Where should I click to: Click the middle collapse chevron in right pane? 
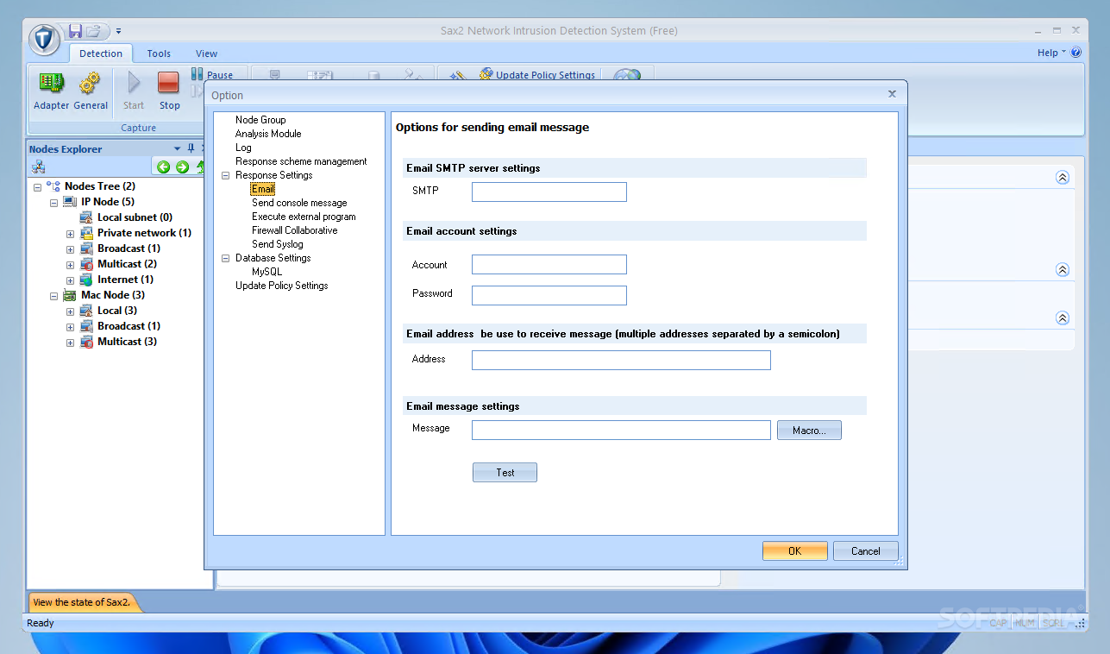coord(1063,269)
